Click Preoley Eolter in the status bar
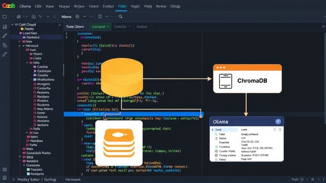The image size is (326, 183). click(28, 180)
